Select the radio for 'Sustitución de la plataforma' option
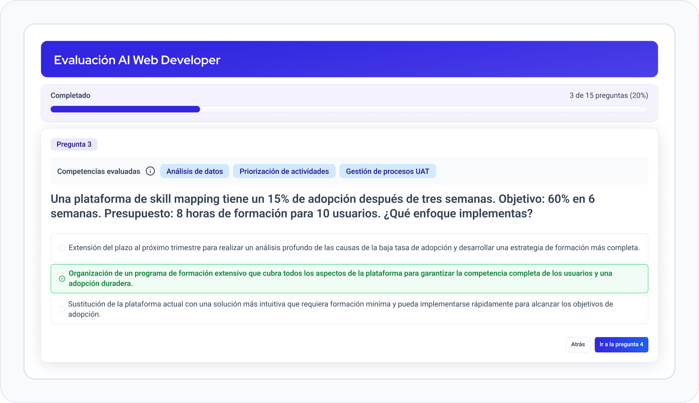699x403 pixels. click(62, 309)
